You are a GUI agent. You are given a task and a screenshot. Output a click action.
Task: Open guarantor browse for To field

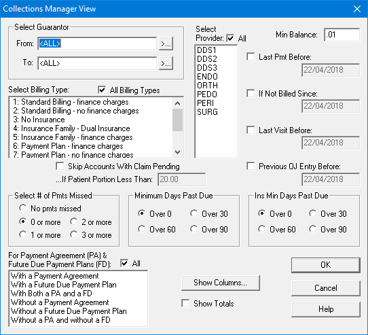(166, 63)
